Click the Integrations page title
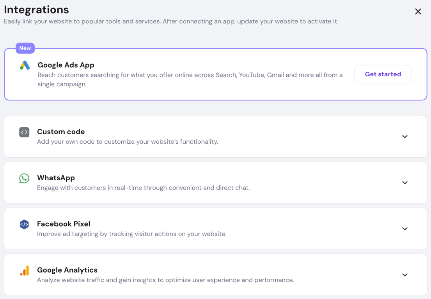The height and width of the screenshot is (299, 431). (x=36, y=9)
